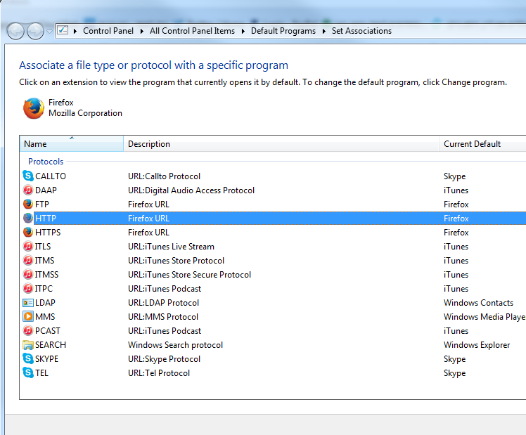Click the iTunes icon beside ITLS
Viewport: 526px width, 435px height.
click(28, 247)
